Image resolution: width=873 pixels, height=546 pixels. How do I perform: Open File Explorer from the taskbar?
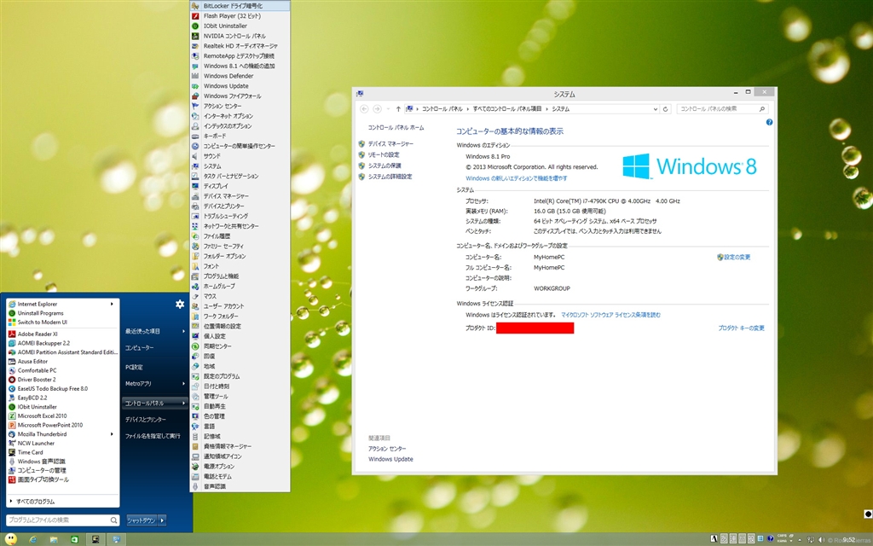(54, 539)
